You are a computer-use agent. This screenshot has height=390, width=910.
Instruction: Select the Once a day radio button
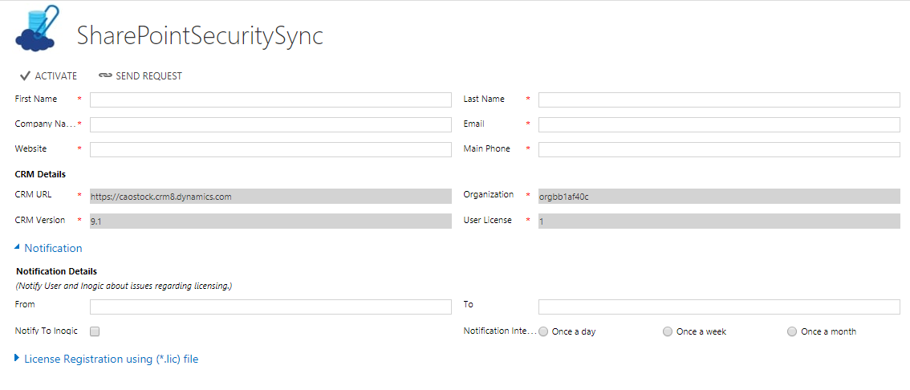tap(543, 331)
